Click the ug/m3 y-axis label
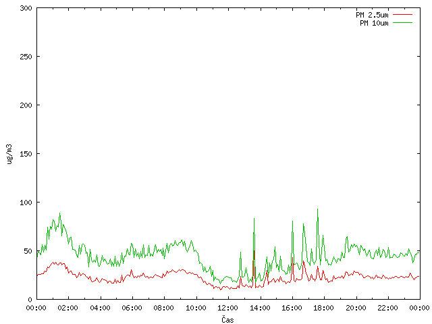The width and height of the screenshot is (432, 324). tap(9, 154)
